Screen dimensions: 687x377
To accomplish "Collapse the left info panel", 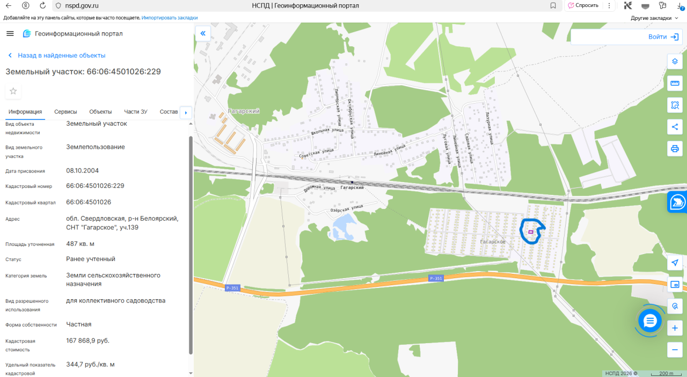I will coord(203,33).
